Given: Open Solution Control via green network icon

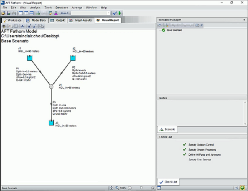Looking at the screenshot, I should (38, 13).
